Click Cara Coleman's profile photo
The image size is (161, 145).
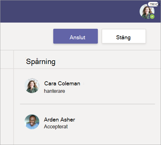tap(32, 86)
